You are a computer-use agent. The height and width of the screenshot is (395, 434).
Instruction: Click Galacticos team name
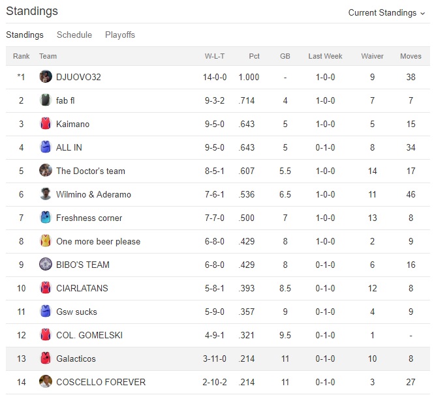76,358
